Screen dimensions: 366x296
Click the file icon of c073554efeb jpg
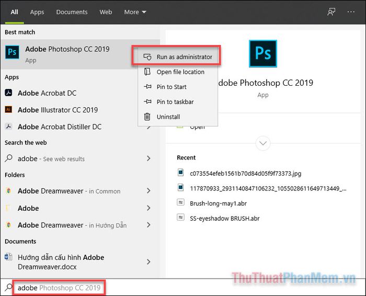[181, 173]
